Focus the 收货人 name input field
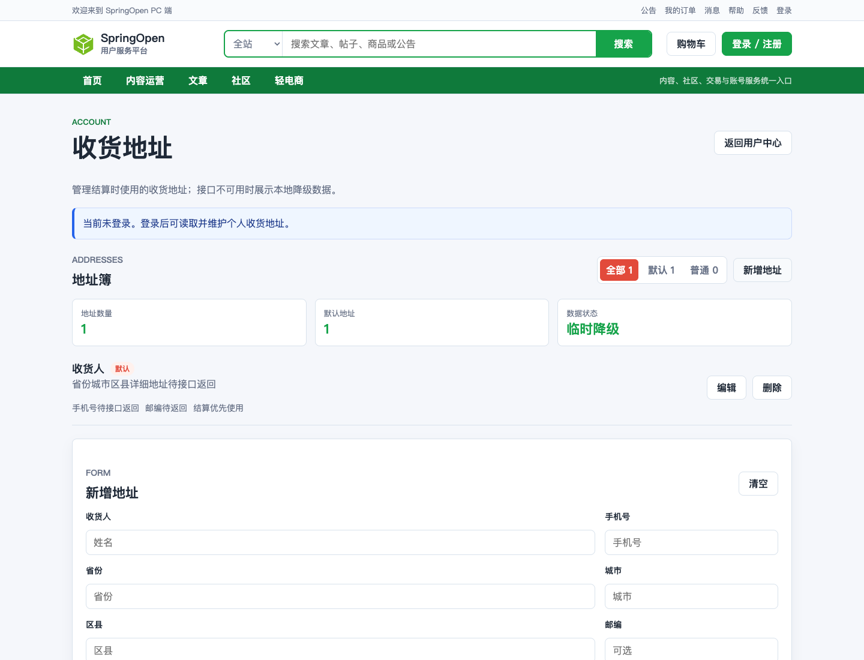This screenshot has height=660, width=864. tap(340, 542)
